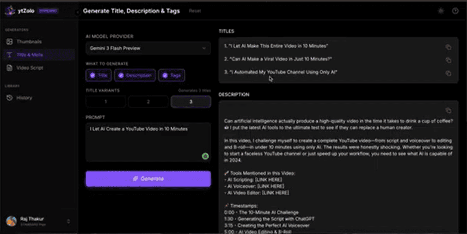This screenshot has width=467, height=234.
Task: Click the Raj Thakur profile avatar
Action: tap(11, 221)
